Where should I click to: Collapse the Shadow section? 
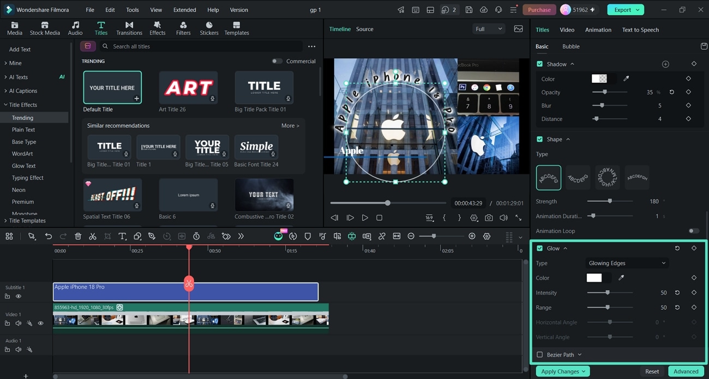pyautogui.click(x=572, y=64)
